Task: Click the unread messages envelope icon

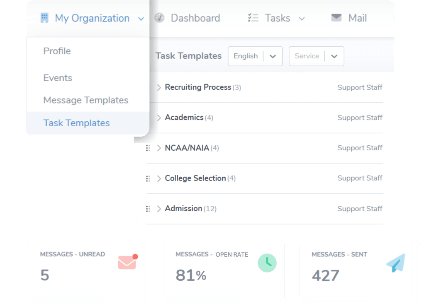Action: 127,261
